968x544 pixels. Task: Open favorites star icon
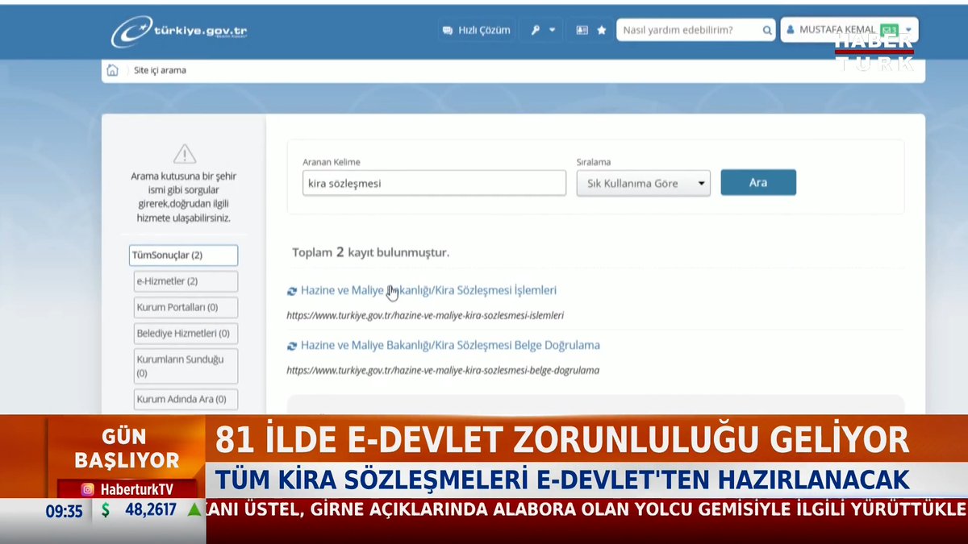602,30
